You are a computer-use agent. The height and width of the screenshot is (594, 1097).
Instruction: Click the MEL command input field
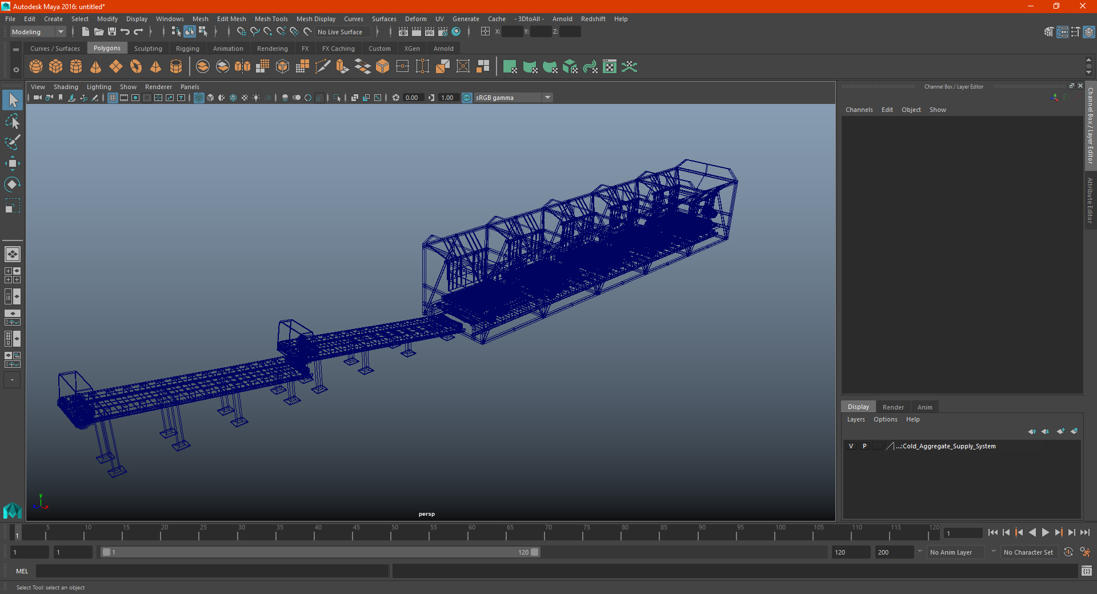(212, 571)
